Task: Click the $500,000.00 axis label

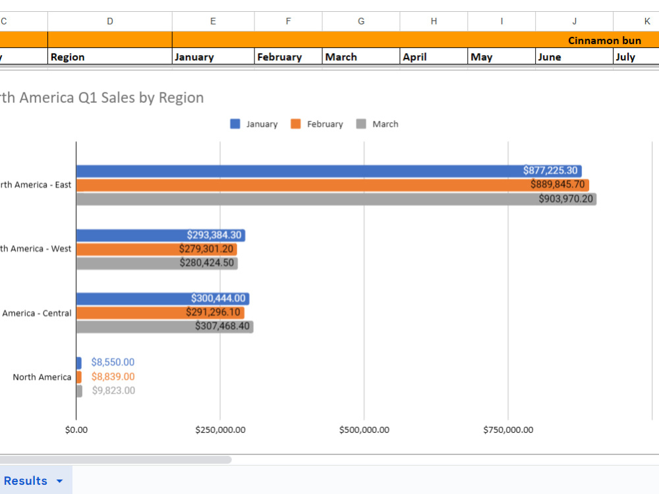Action: pos(364,429)
